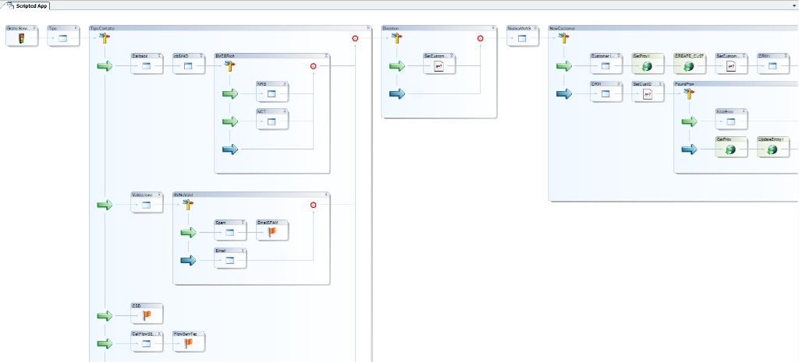Click the CRM1 node window icon
Viewport: 799px width, 362px height.
[x=772, y=66]
